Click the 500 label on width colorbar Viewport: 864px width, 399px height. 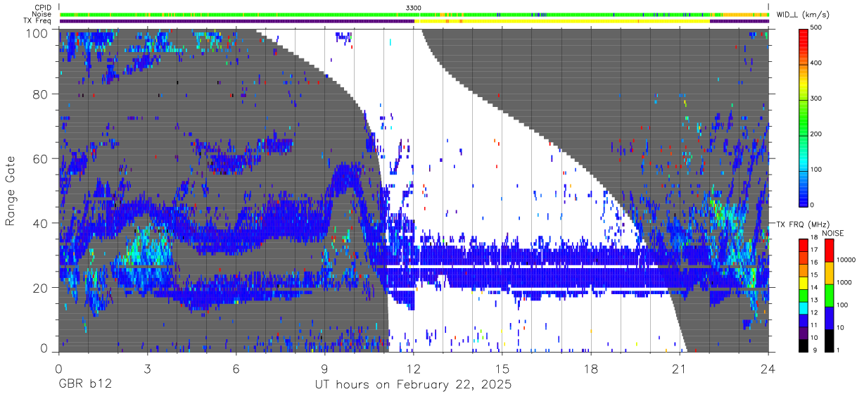click(x=818, y=28)
